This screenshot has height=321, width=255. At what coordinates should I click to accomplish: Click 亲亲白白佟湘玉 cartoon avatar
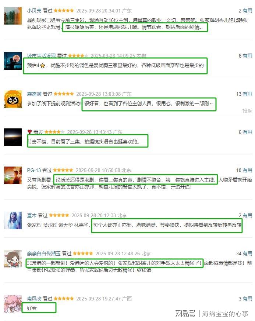13,259
